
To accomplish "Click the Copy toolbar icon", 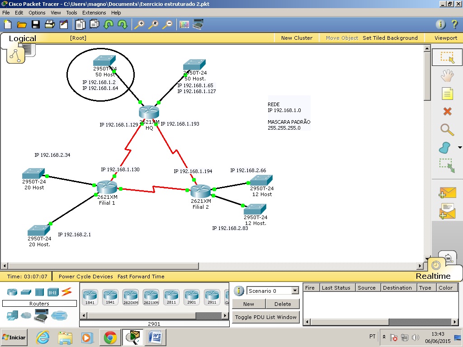I will pyautogui.click(x=80, y=24).
